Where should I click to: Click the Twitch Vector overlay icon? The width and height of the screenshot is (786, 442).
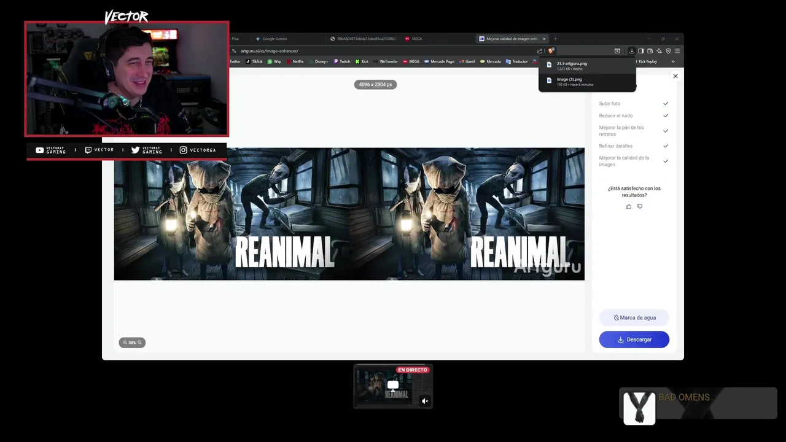tap(88, 150)
